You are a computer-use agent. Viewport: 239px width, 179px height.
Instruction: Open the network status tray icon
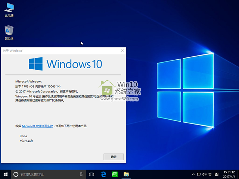[198, 175]
